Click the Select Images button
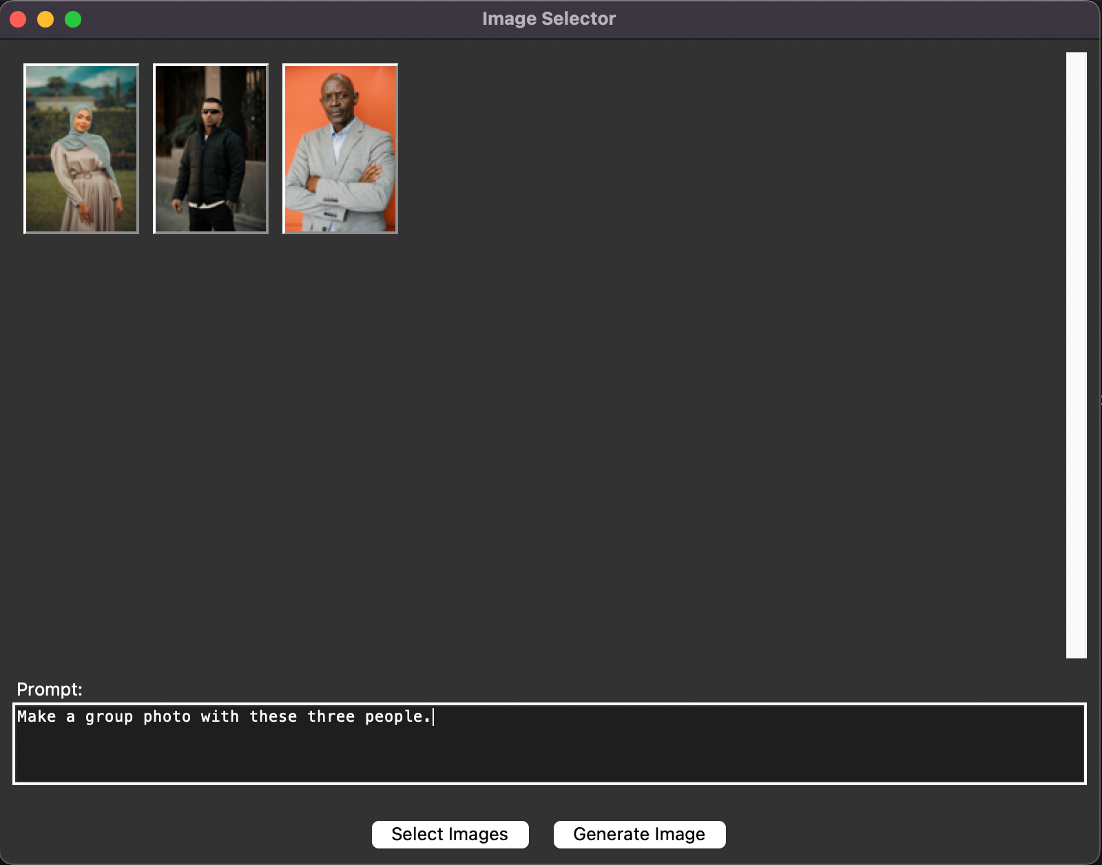 coord(450,834)
